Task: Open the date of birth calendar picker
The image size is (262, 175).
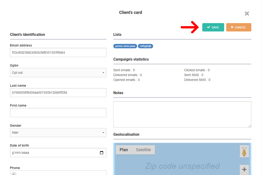Action: click(102, 153)
